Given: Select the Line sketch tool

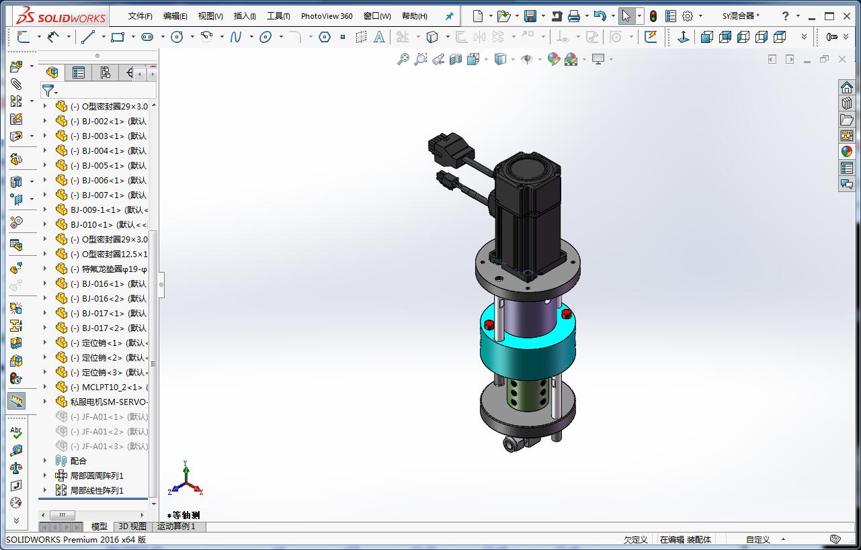Looking at the screenshot, I should (88, 38).
